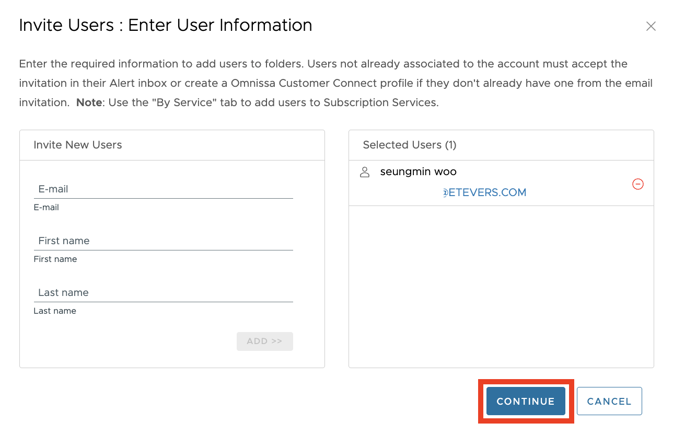
Task: Close the Invite Users dialog with X
Action: pyautogui.click(x=651, y=26)
